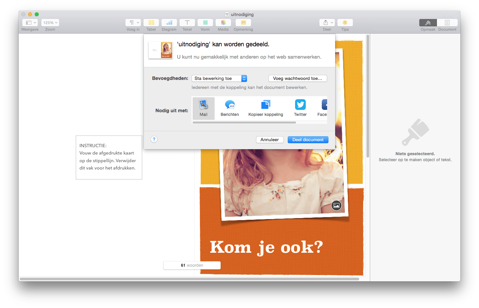
Task: Click the 61 woorden word counter
Action: [192, 265]
